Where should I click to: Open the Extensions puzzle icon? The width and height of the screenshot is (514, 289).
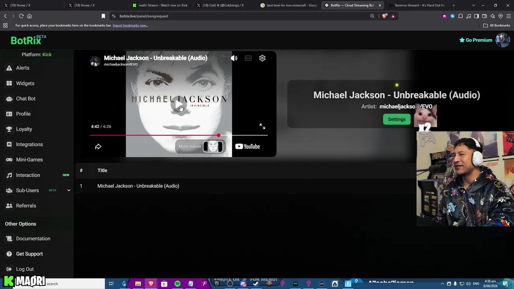[x=461, y=16]
